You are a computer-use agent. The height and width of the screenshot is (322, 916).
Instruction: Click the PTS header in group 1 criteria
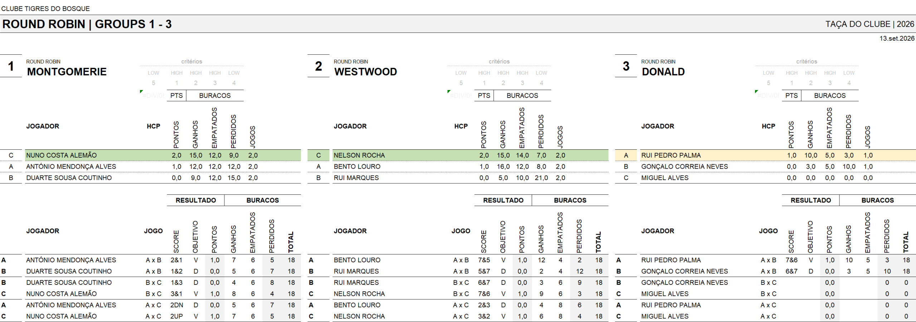pyautogui.click(x=176, y=95)
